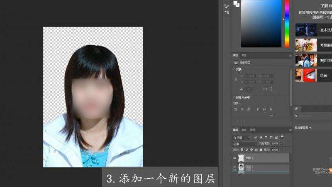Image resolution: width=332 pixels, height=187 pixels.
Task: Select the 图层 1 layer name
Action: 250,158
